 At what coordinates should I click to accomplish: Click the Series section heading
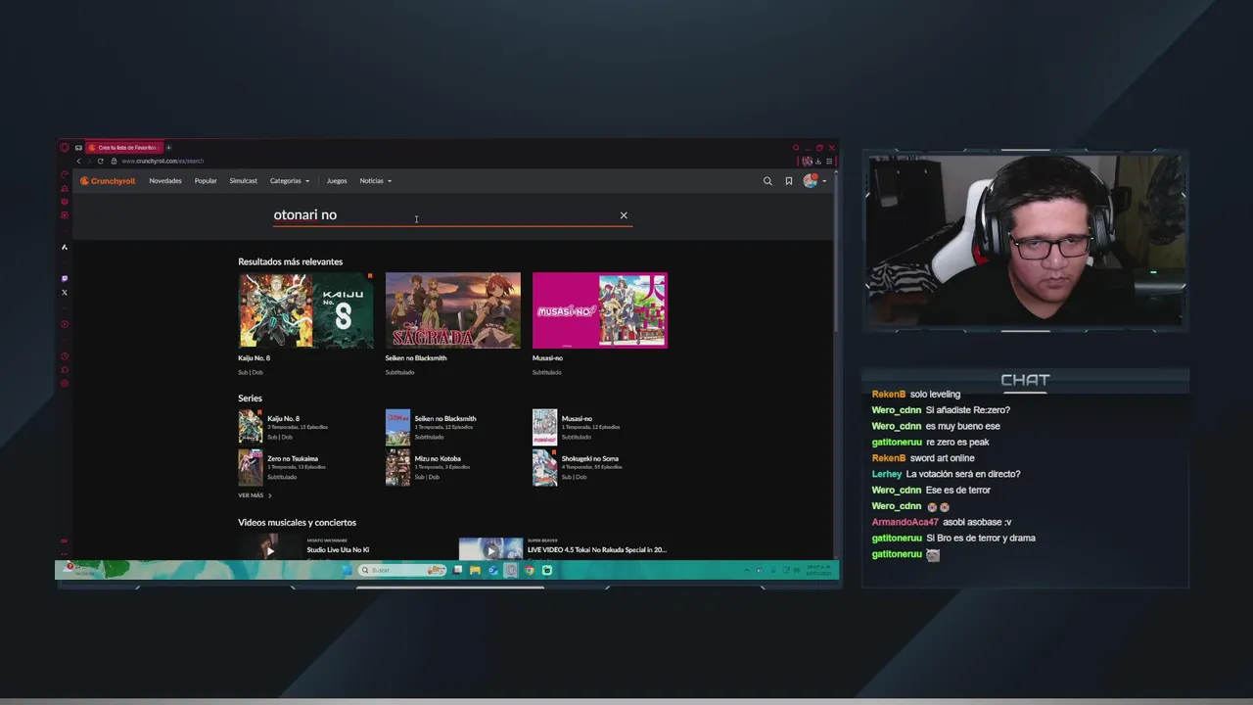tap(250, 399)
